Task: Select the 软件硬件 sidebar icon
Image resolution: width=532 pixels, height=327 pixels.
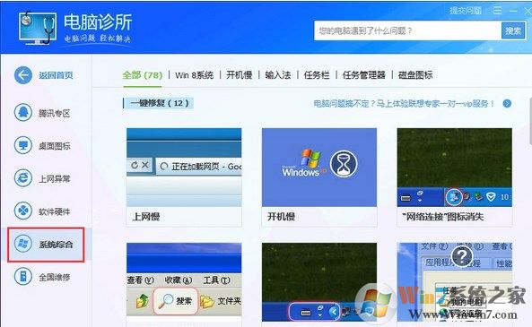Action: pyautogui.click(x=23, y=211)
